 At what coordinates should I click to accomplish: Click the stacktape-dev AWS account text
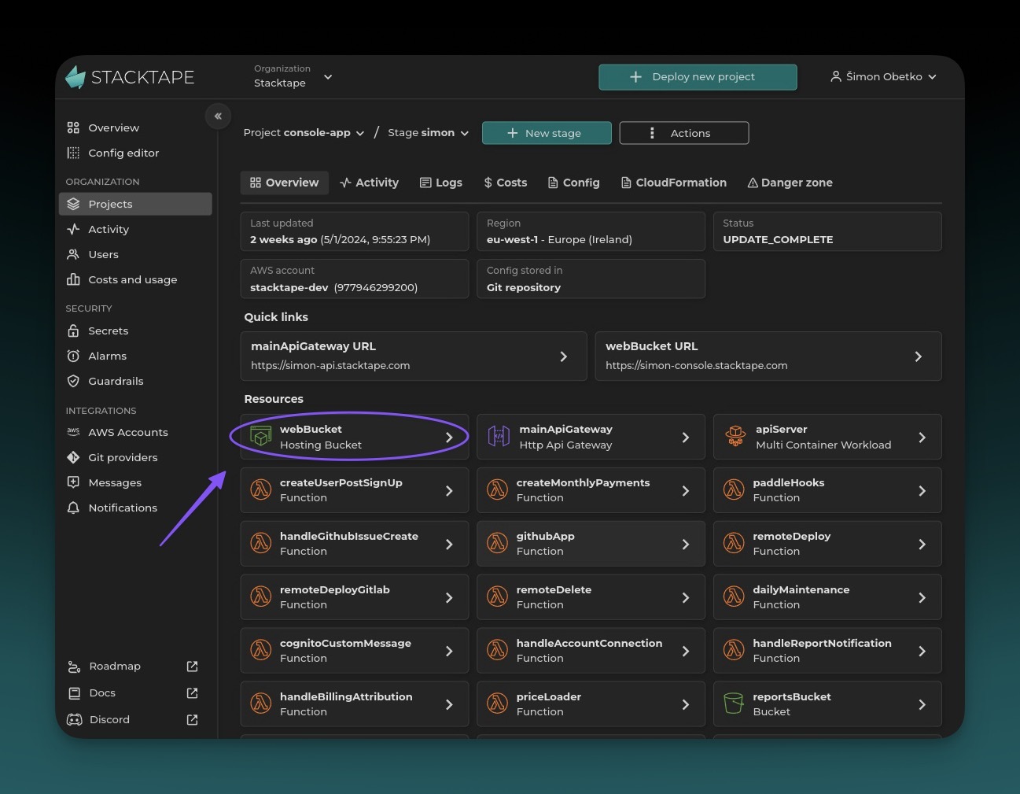click(x=289, y=287)
